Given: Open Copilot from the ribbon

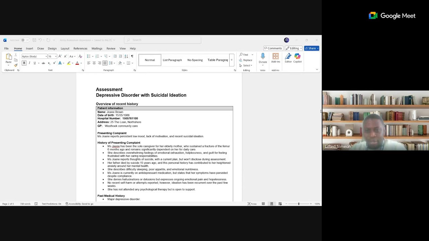Looking at the screenshot, I should click(297, 58).
